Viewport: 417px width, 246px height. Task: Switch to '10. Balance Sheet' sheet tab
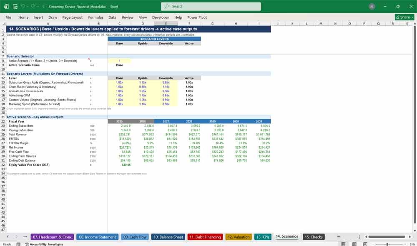[168, 237]
